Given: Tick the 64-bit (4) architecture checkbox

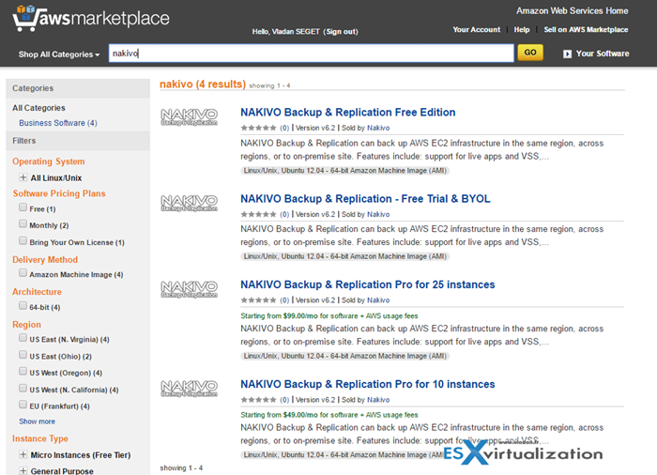Looking at the screenshot, I should [23, 306].
